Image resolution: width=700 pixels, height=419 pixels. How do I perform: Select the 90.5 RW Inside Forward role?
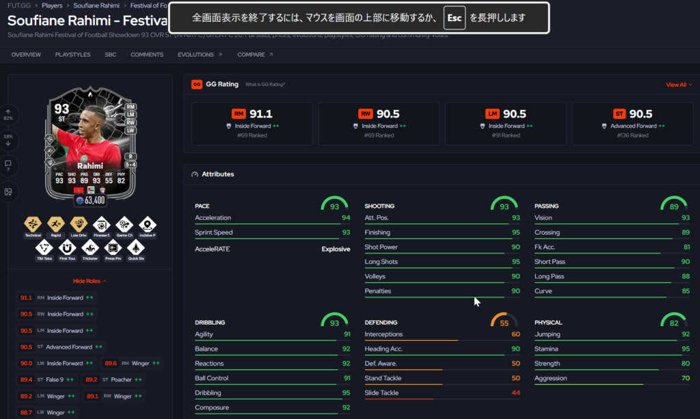(x=57, y=314)
